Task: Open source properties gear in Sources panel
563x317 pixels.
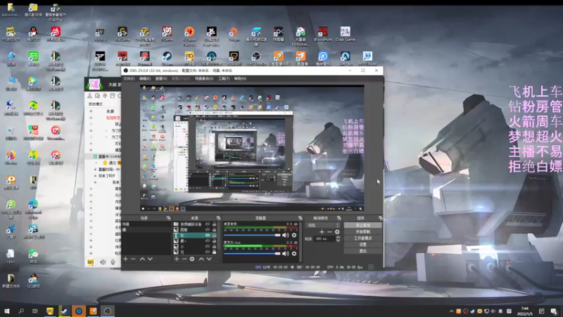Action: [192, 259]
